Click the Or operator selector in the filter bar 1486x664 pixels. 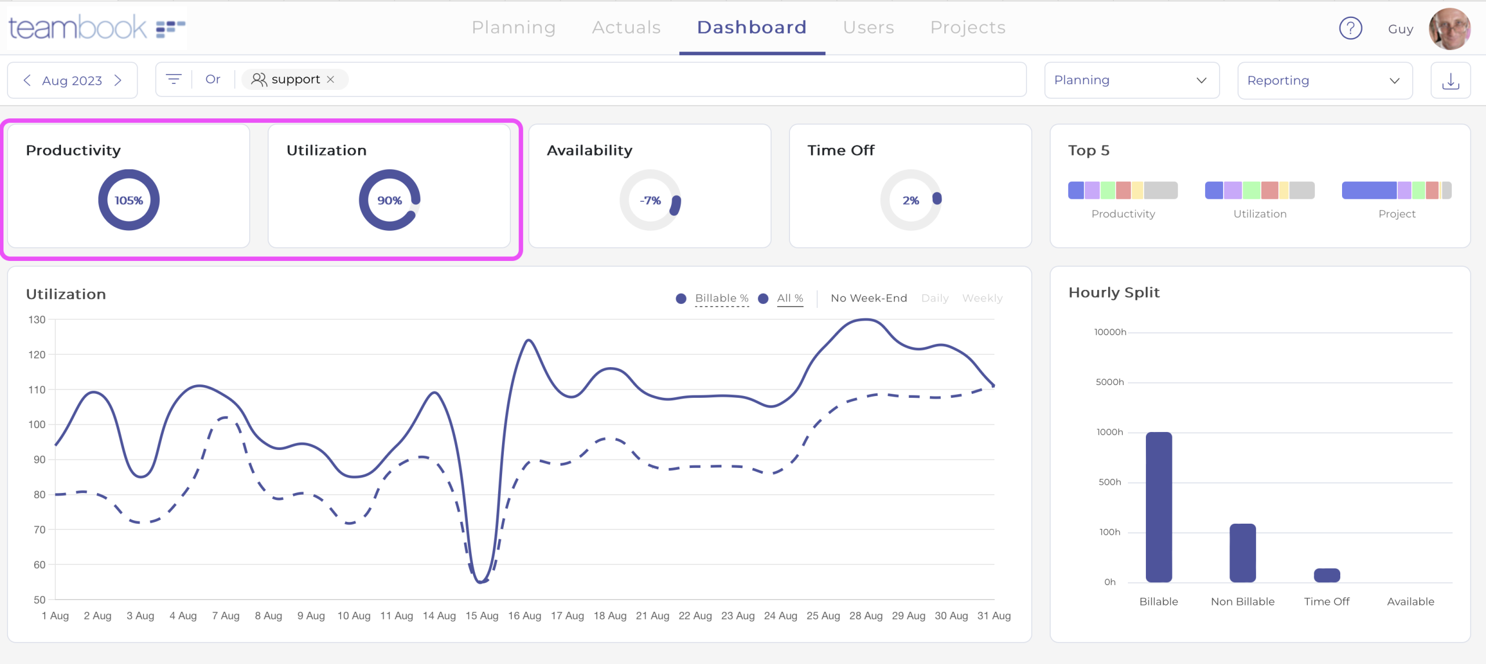click(x=212, y=79)
